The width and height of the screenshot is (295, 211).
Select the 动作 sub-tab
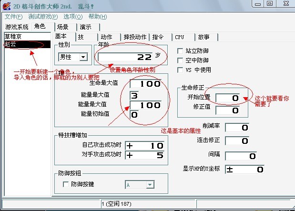tap(109, 37)
